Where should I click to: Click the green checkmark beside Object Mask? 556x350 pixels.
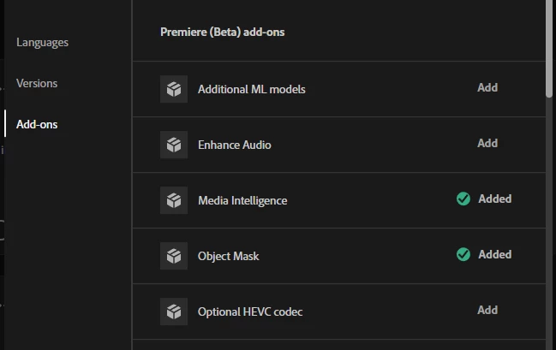point(463,254)
